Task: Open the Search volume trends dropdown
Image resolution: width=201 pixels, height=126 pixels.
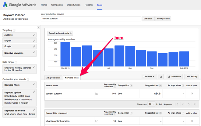Action: pos(60,33)
